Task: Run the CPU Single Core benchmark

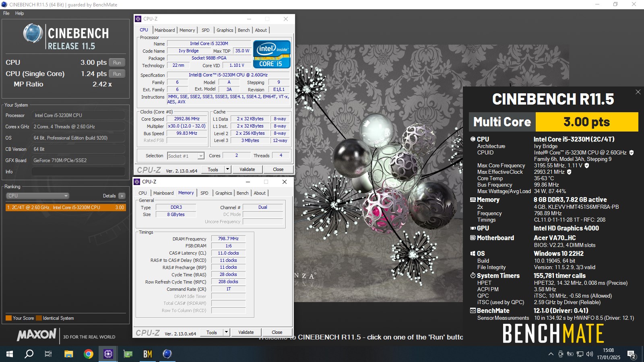Action: click(x=117, y=74)
